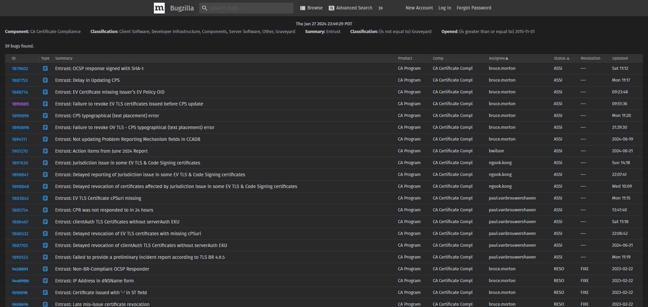Open Forgot Password link
Viewport: 648px width, 307px height.
coord(474,8)
